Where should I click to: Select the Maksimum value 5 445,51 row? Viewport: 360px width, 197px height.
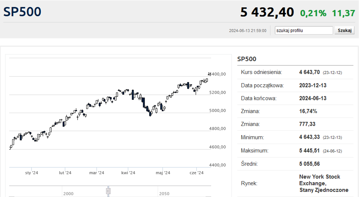click(x=295, y=151)
